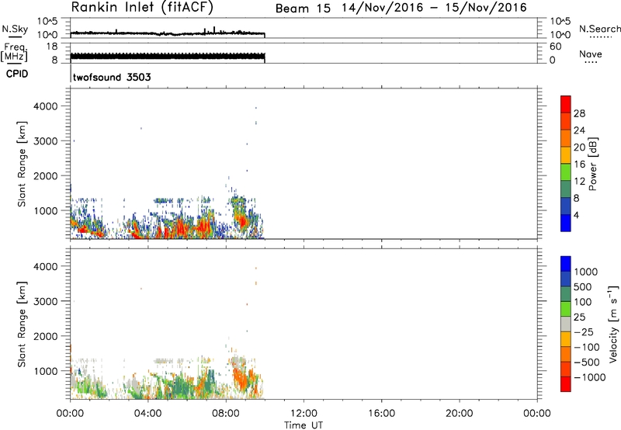Pick the orange power band between 20 and 24

point(566,138)
